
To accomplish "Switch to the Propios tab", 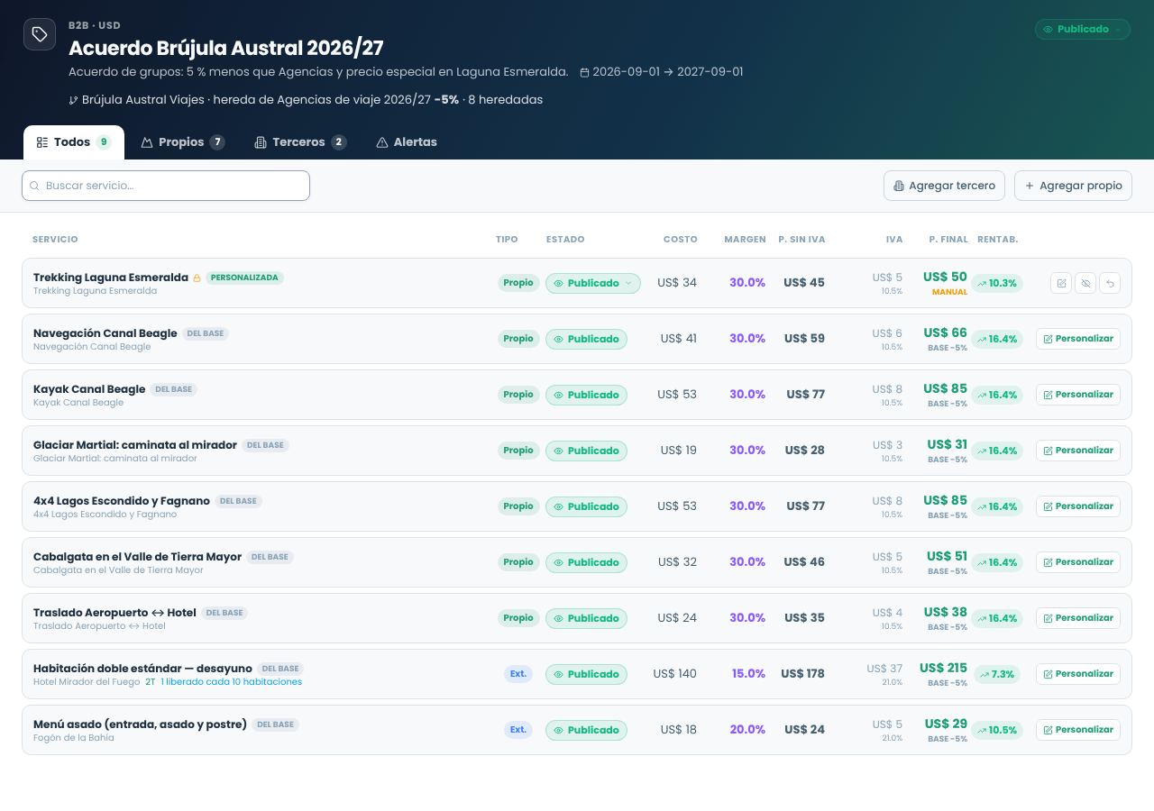I will coord(183,142).
